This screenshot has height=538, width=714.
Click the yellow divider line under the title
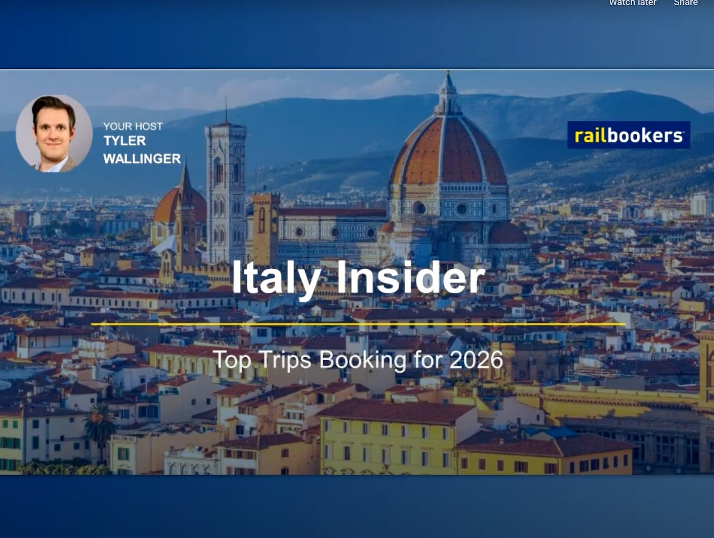[358, 324]
